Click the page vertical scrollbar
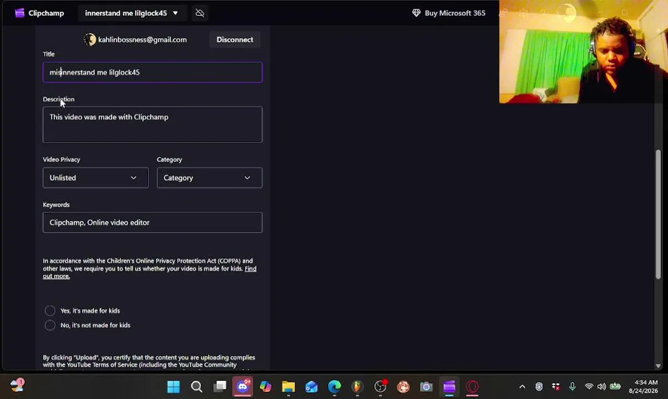The height and width of the screenshot is (399, 668). click(659, 213)
